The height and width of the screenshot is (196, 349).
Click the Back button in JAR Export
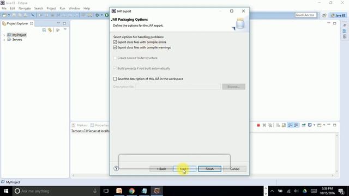point(161,169)
